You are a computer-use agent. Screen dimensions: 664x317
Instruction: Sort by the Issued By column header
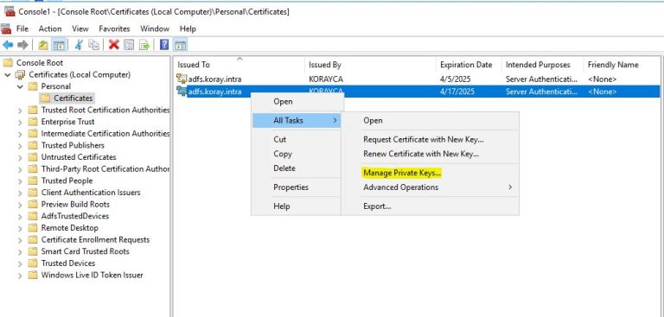point(371,65)
